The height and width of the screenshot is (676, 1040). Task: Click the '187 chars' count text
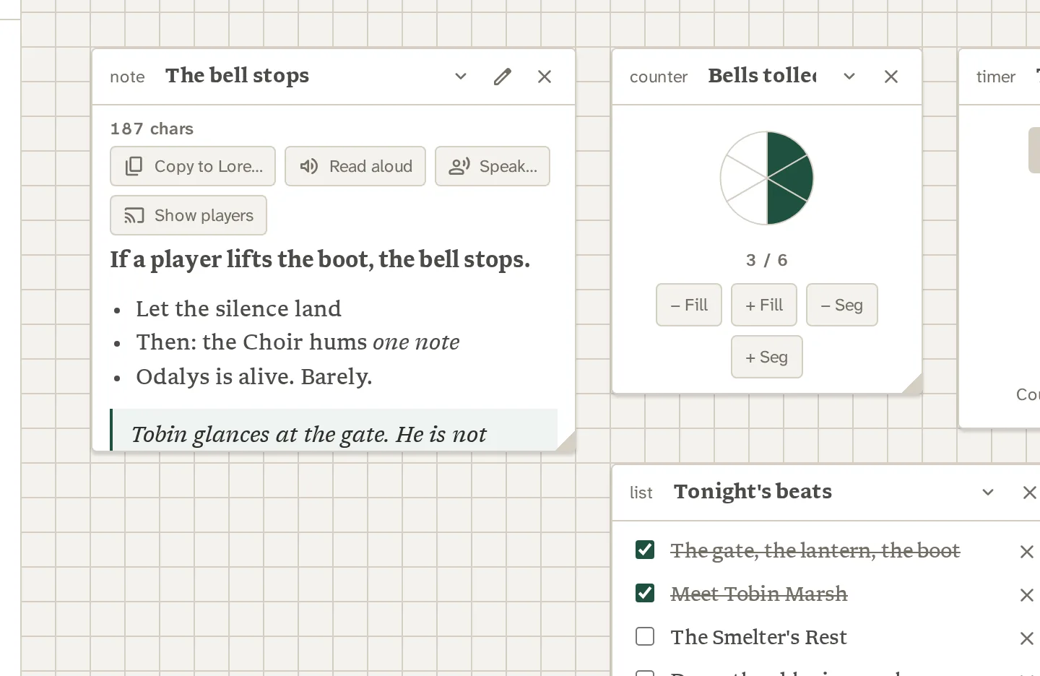(x=152, y=129)
